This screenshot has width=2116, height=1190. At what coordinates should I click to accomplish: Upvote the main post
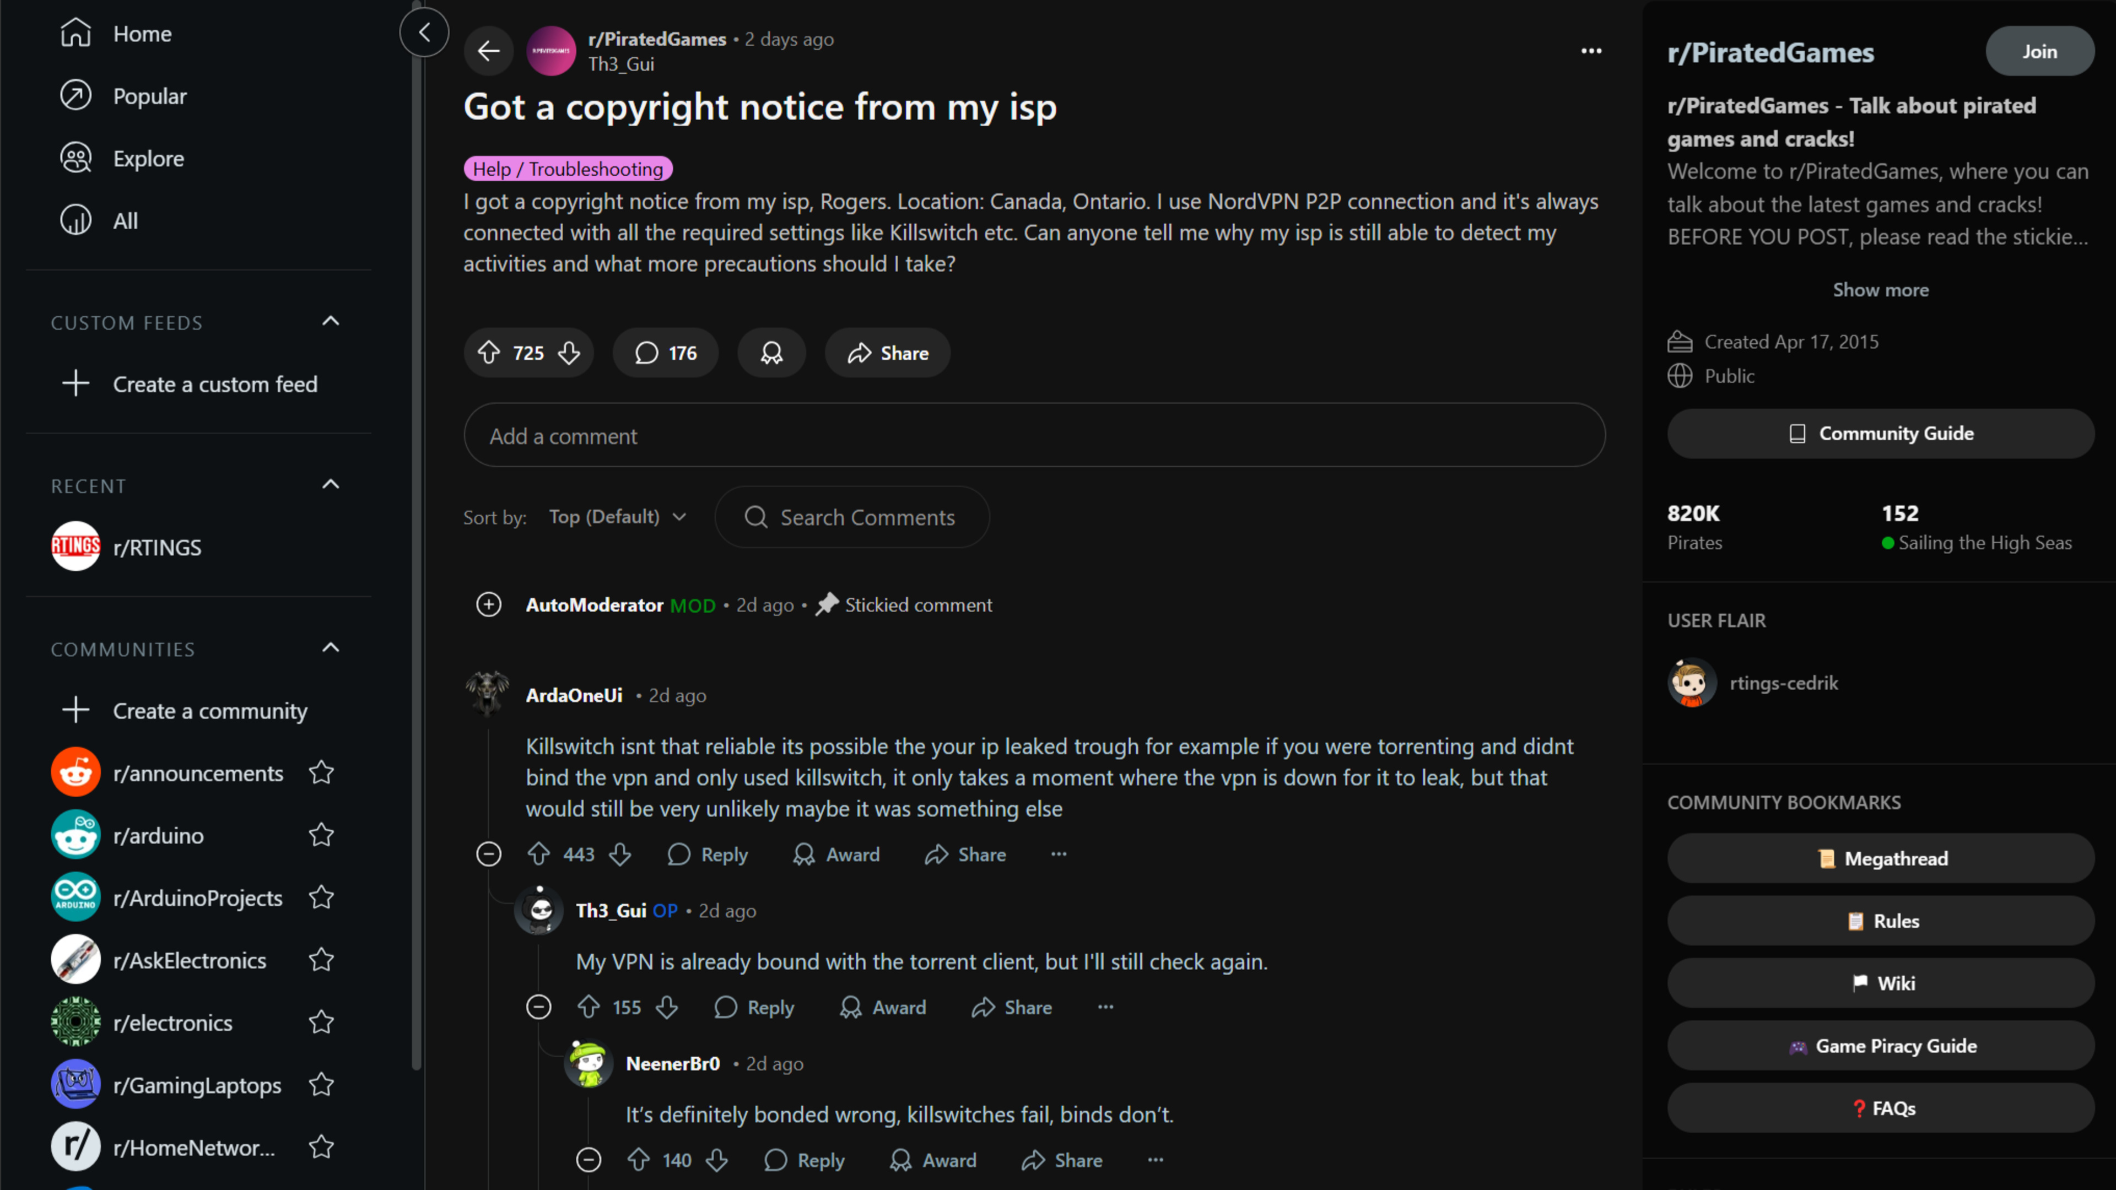click(489, 353)
